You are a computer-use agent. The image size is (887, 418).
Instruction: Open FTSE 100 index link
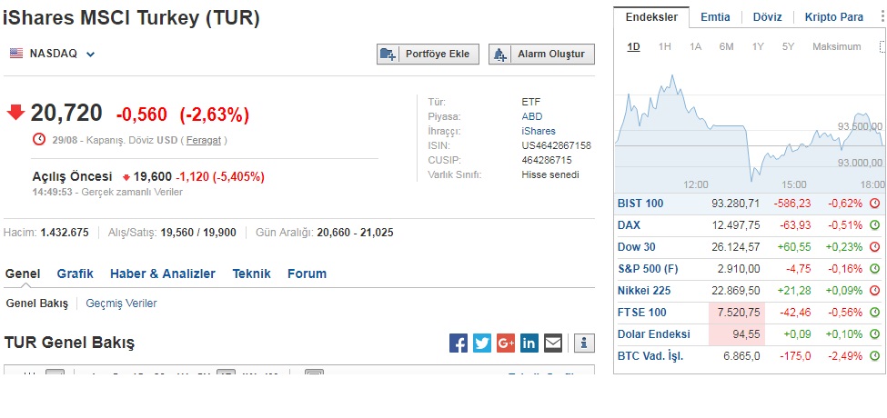point(642,313)
